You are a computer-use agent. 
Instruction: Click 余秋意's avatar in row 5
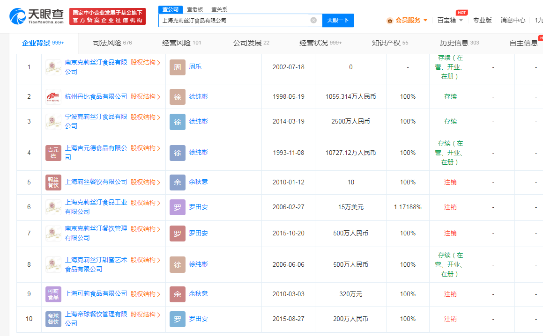tap(178, 183)
